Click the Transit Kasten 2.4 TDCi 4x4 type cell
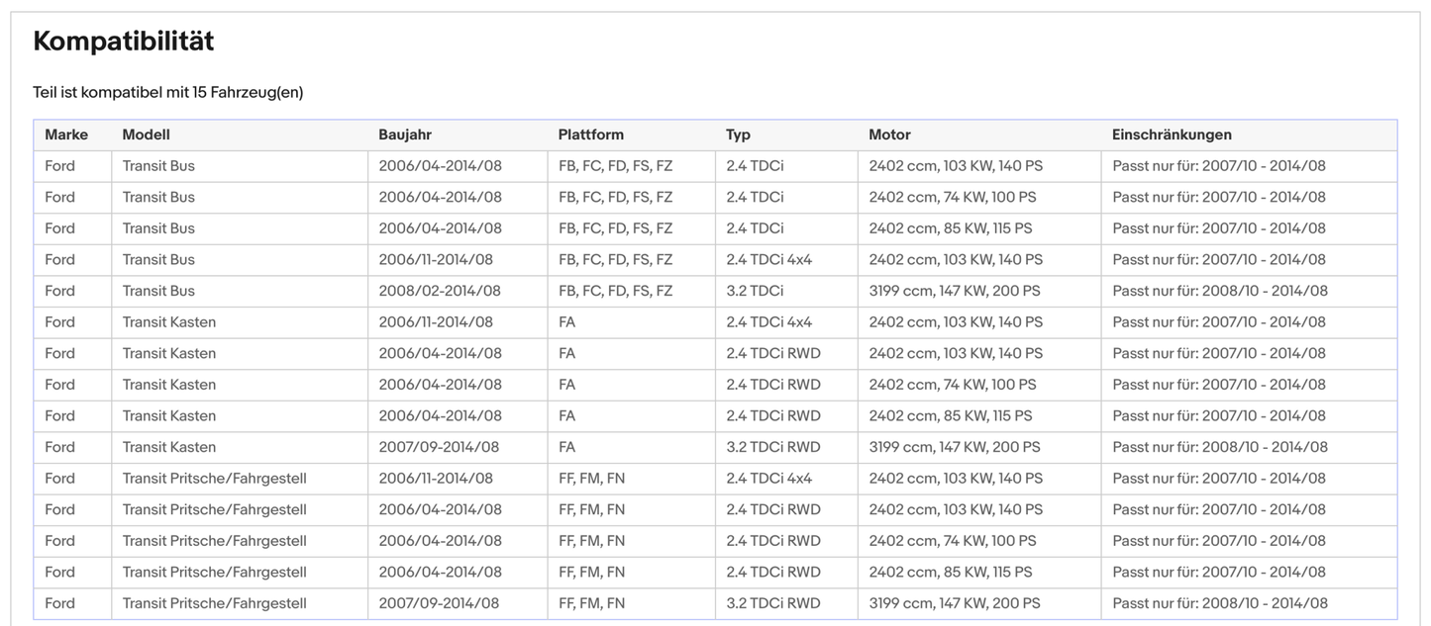The image size is (1431, 626). (x=768, y=321)
